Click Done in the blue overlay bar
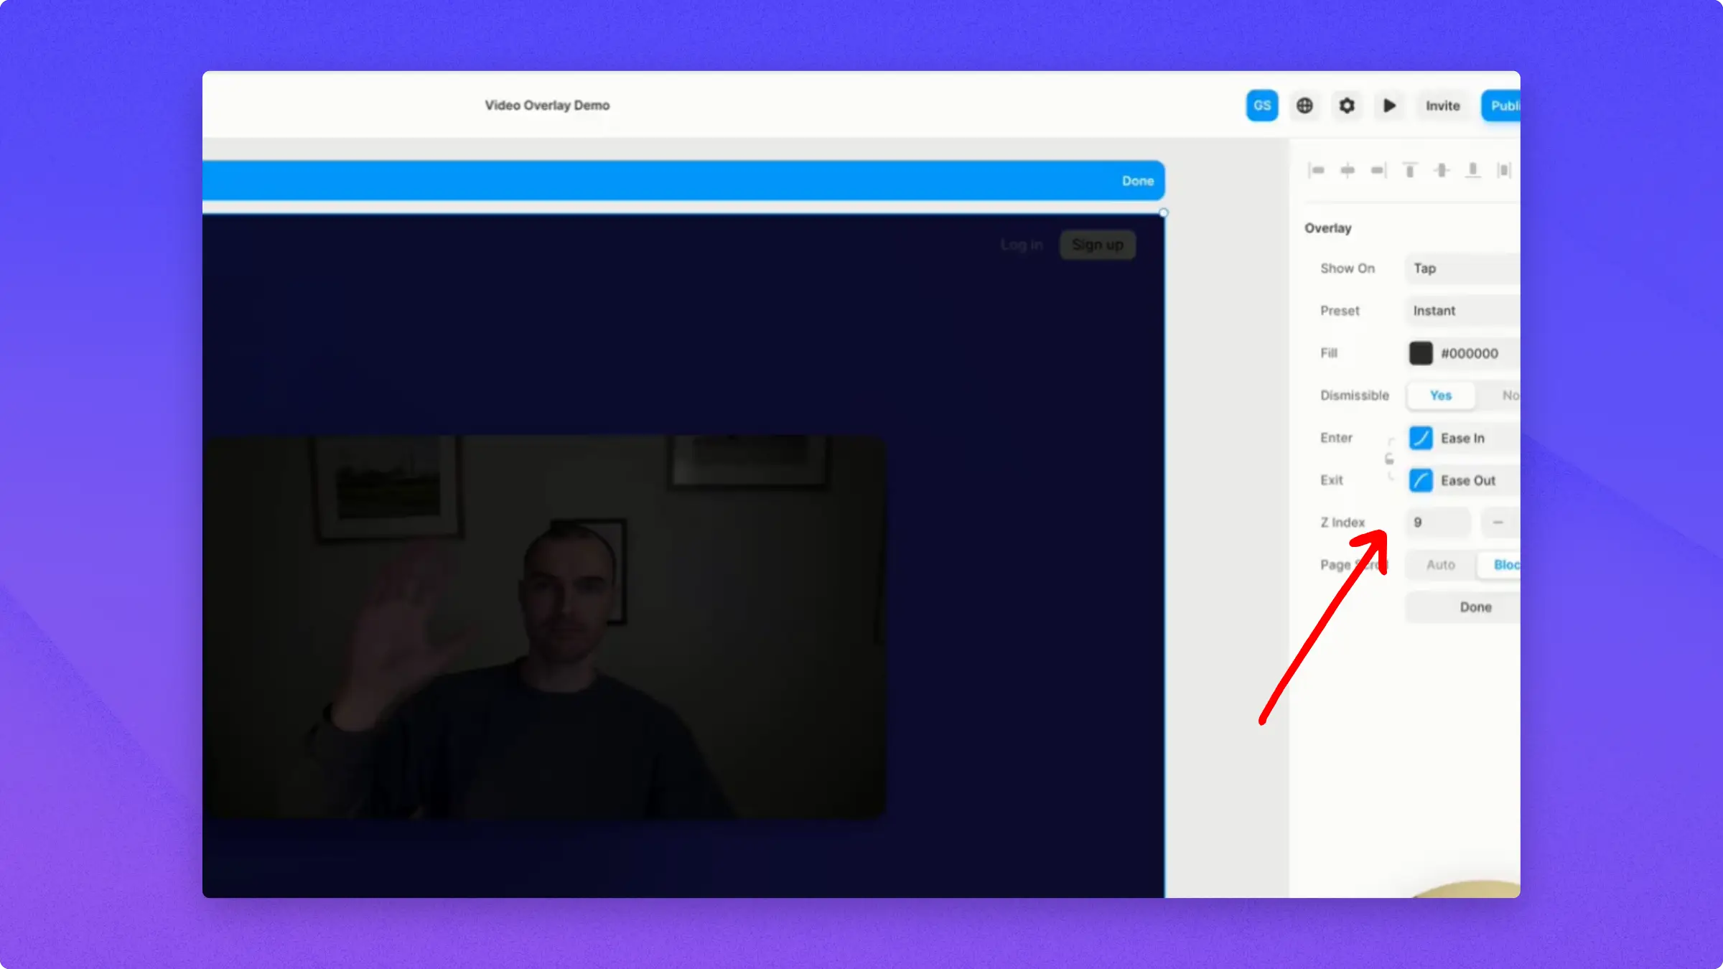This screenshot has width=1723, height=969. pos(1137,181)
